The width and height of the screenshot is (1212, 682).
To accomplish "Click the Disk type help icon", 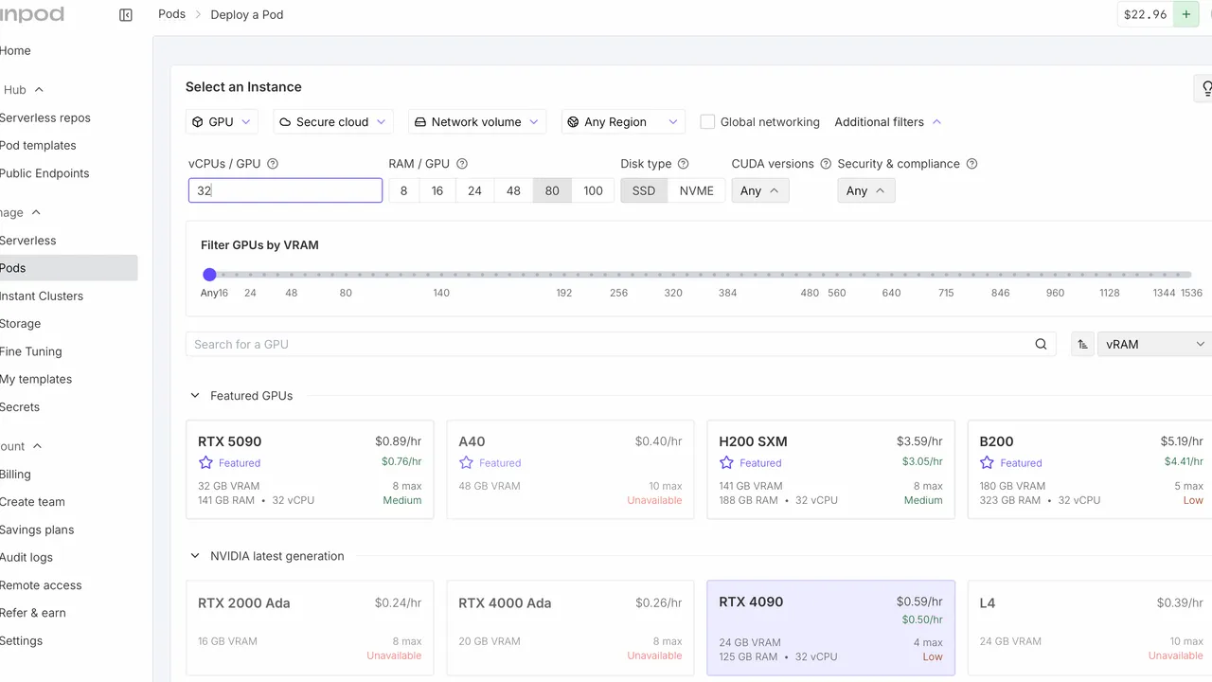I will click(x=684, y=164).
